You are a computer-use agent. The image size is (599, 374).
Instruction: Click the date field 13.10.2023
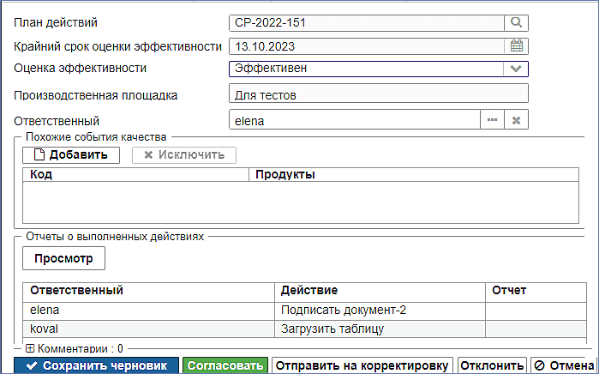(x=367, y=46)
